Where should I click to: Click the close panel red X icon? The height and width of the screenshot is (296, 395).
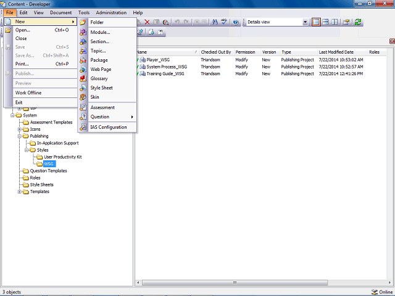pyautogui.click(x=392, y=41)
